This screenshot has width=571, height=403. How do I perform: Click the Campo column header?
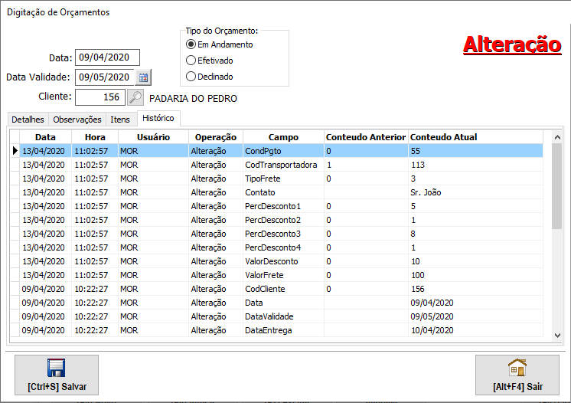coord(283,137)
